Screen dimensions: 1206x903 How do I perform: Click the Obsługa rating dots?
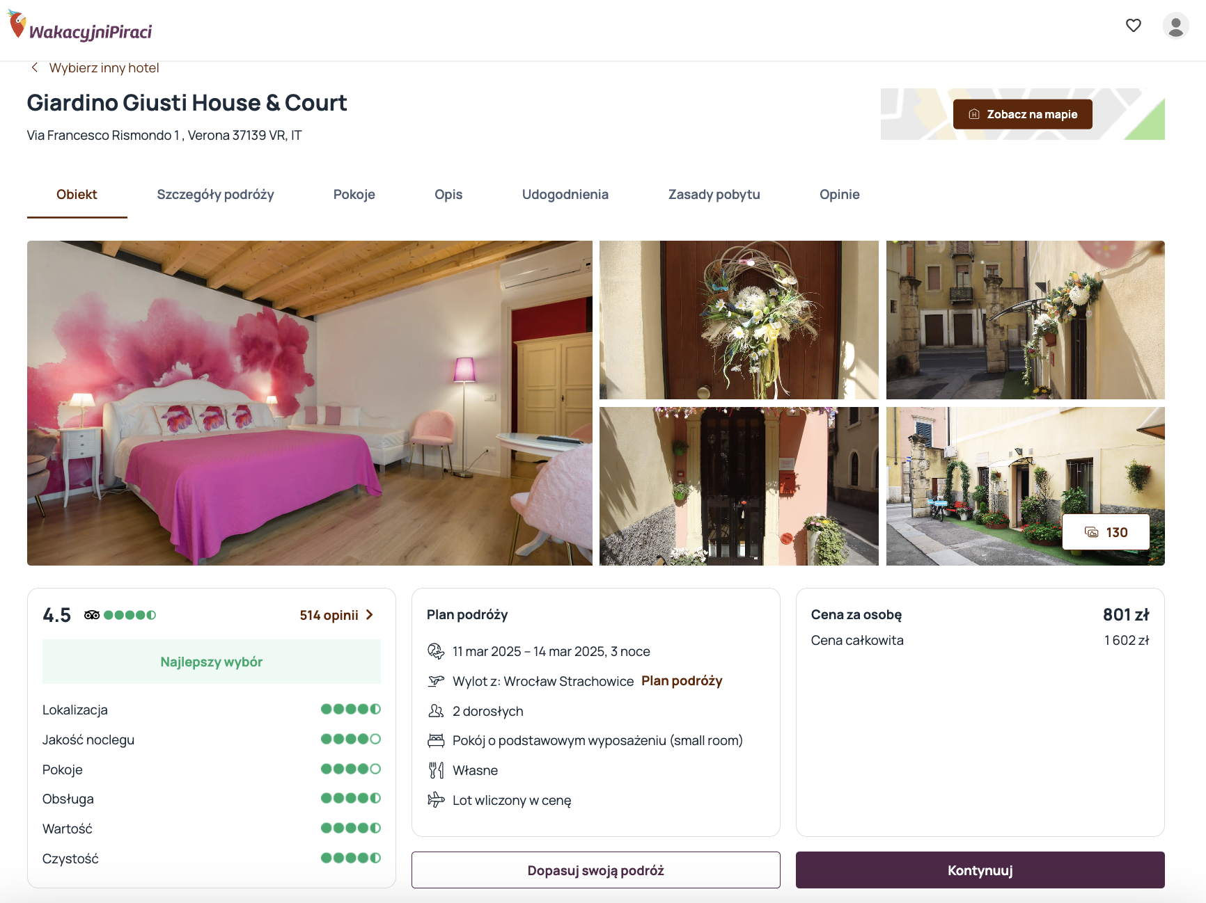pyautogui.click(x=351, y=798)
